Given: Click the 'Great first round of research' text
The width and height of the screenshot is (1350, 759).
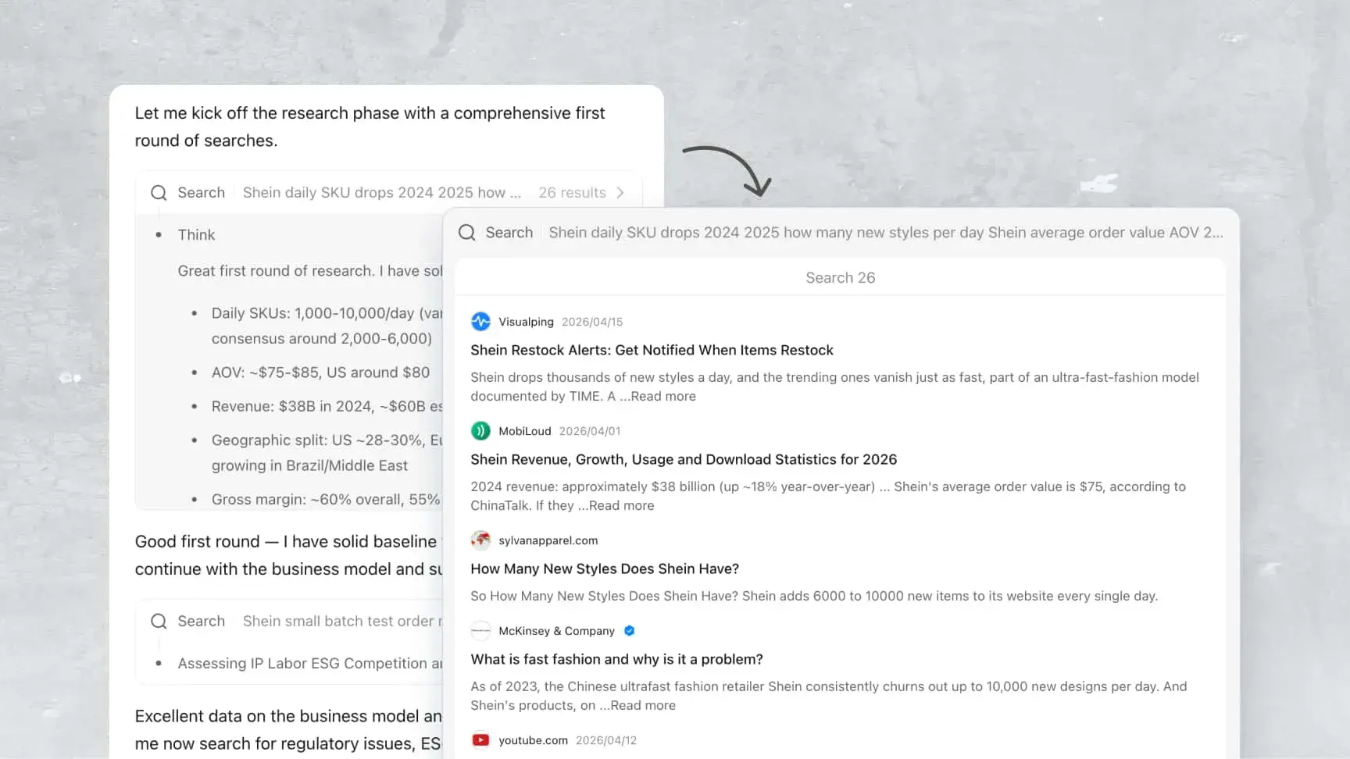Looking at the screenshot, I should pos(309,271).
